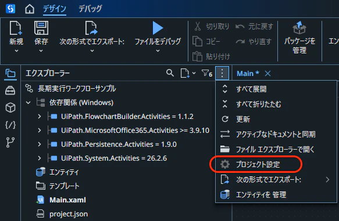Open the curly-braces sidebar icon
Viewport: 339px width, 221px height.
pyautogui.click(x=10, y=125)
